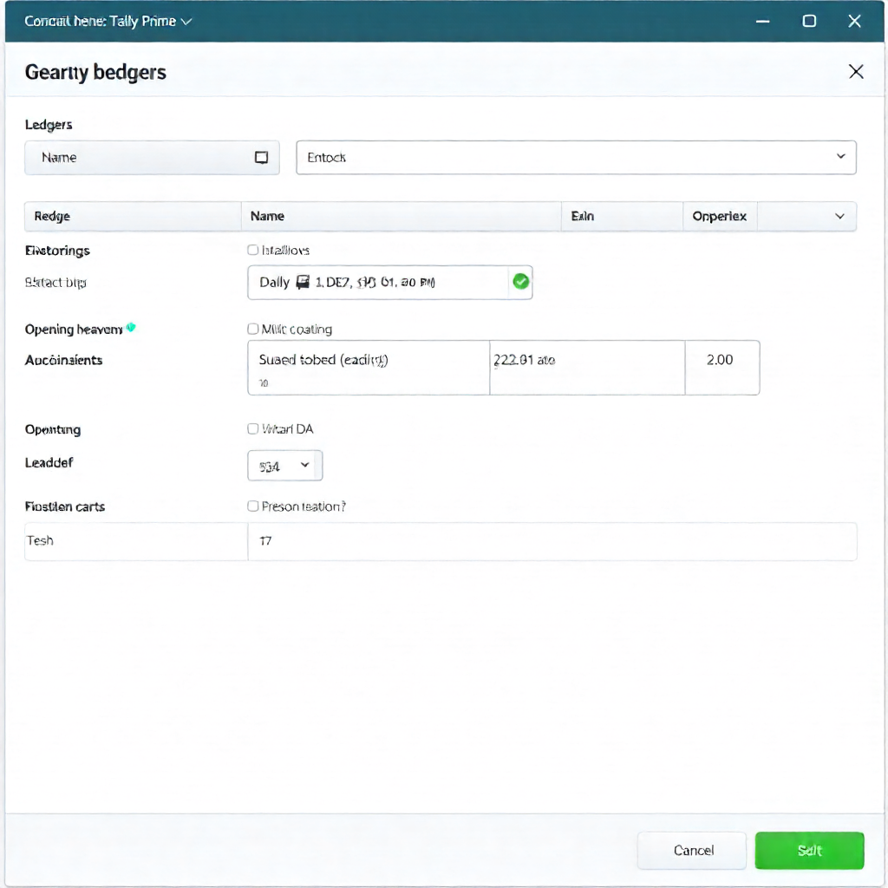
Task: Click the calendar icon in Daily field
Action: click(303, 282)
